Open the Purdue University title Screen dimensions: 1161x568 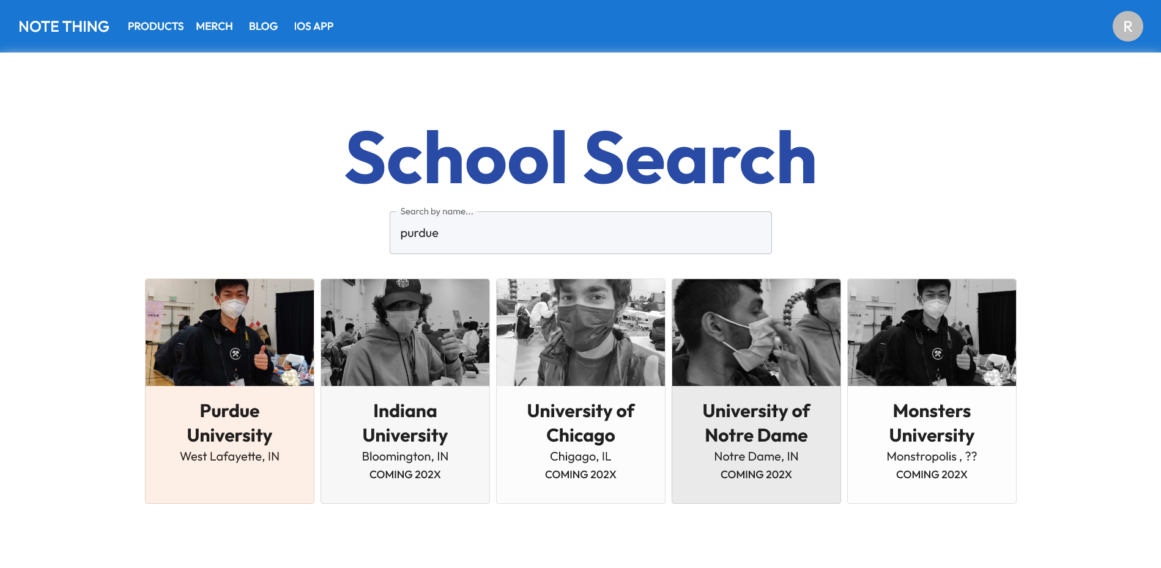point(229,423)
